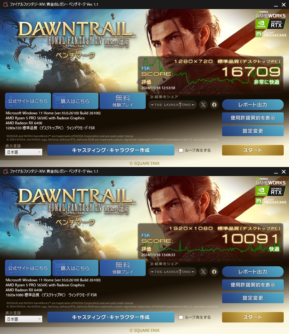289x334 pixels.
Task: Click the X share icon in lower window
Action: point(203,272)
